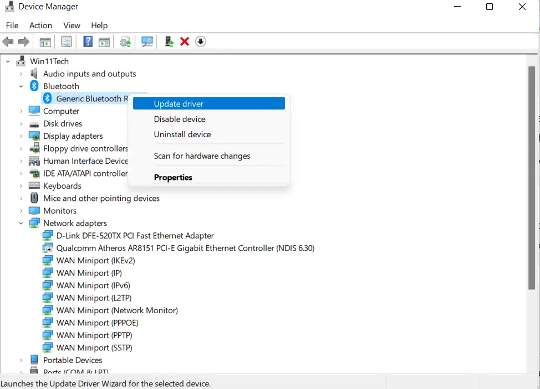Click the Portable Devices category icon
This screenshot has width=540, height=389.
pyautogui.click(x=34, y=360)
